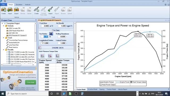The height and width of the screenshot is (96, 170).
Task: Click the Windows search box
Action: pos(27,94)
